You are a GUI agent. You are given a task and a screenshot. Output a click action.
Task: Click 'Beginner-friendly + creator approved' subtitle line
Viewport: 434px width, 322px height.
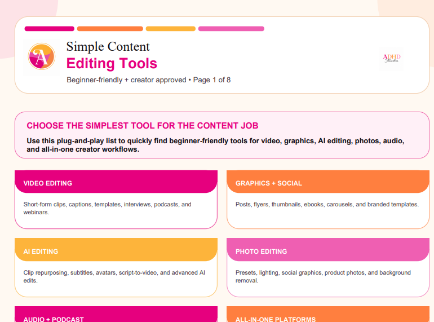coord(148,80)
